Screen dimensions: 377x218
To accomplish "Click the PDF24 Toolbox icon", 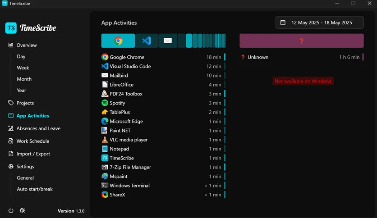I will tap(105, 93).
